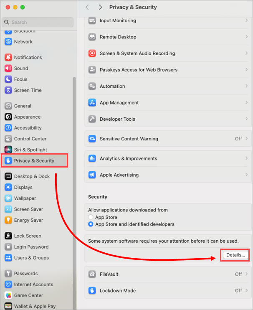The height and width of the screenshot is (310, 253).
Task: Open the Passkeys Access for Web Browsers chevron
Action: [246, 70]
